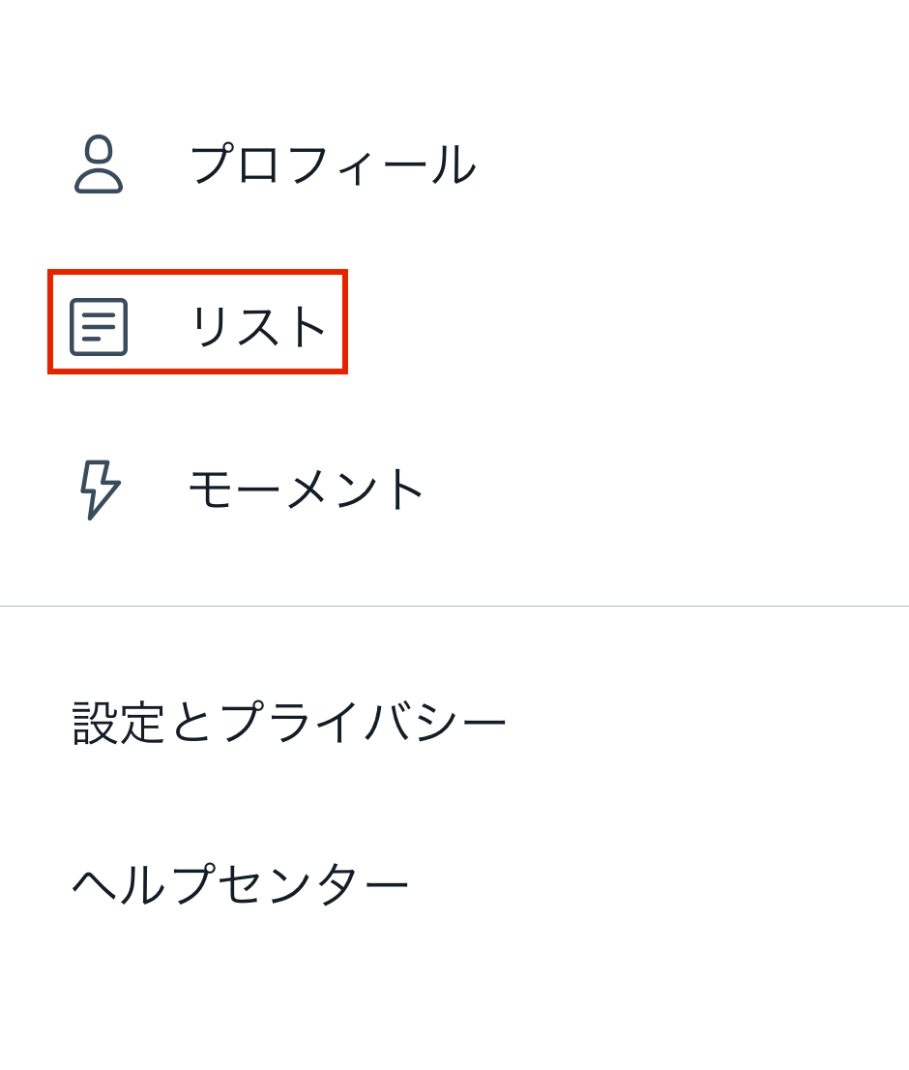Select the red-highlighted リスト entry

(x=198, y=321)
